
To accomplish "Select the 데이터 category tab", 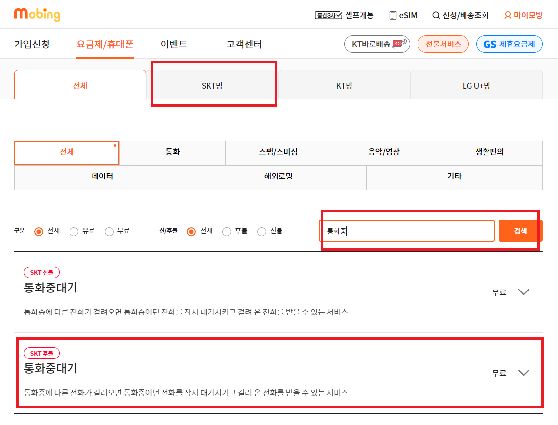I will coord(102,178).
